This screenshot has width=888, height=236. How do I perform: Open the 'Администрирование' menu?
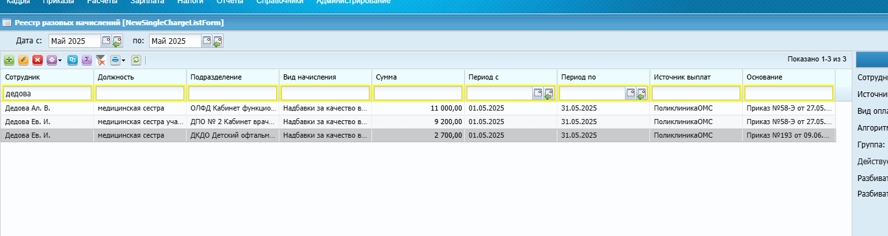[x=353, y=3]
